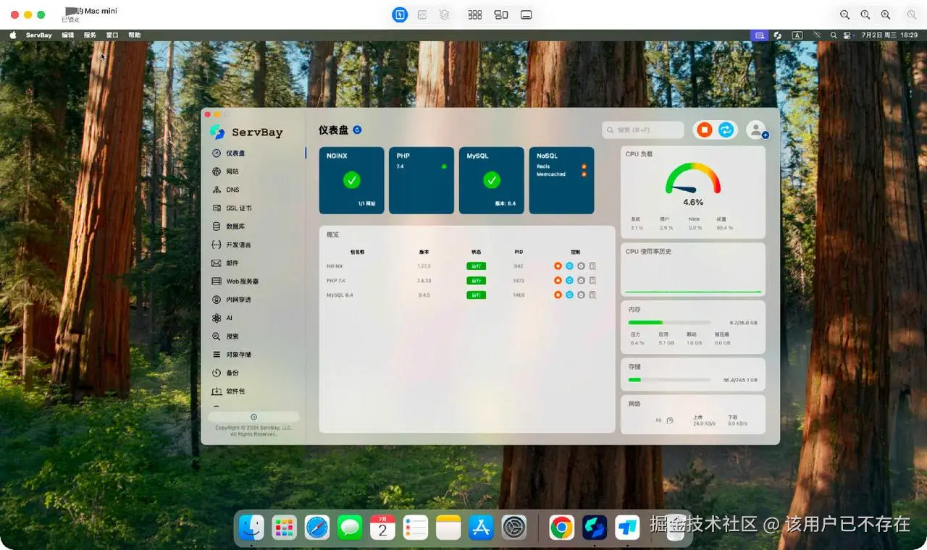The height and width of the screenshot is (550, 927).
Task: Open the NoSQL status card
Action: tap(561, 180)
